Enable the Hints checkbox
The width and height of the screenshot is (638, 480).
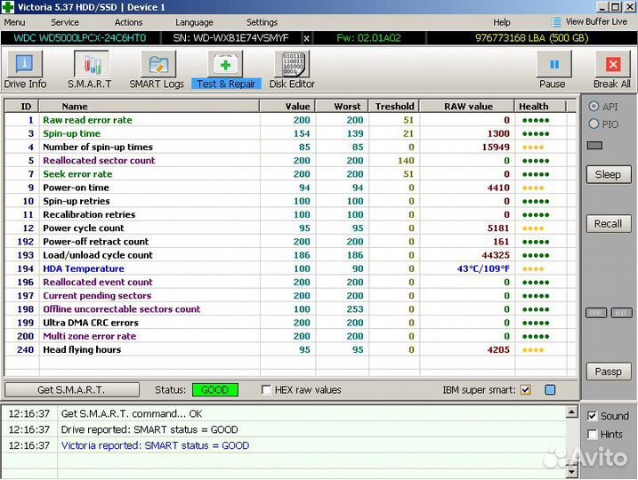coord(593,435)
